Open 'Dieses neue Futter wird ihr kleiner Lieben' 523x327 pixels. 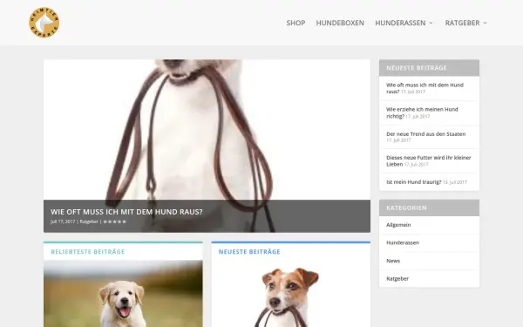point(428,160)
